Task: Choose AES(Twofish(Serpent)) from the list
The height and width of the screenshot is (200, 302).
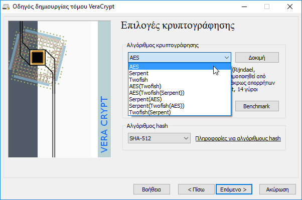Action: pyautogui.click(x=179, y=93)
